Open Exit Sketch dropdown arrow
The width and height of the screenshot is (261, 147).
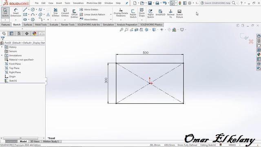(x=5, y=20)
